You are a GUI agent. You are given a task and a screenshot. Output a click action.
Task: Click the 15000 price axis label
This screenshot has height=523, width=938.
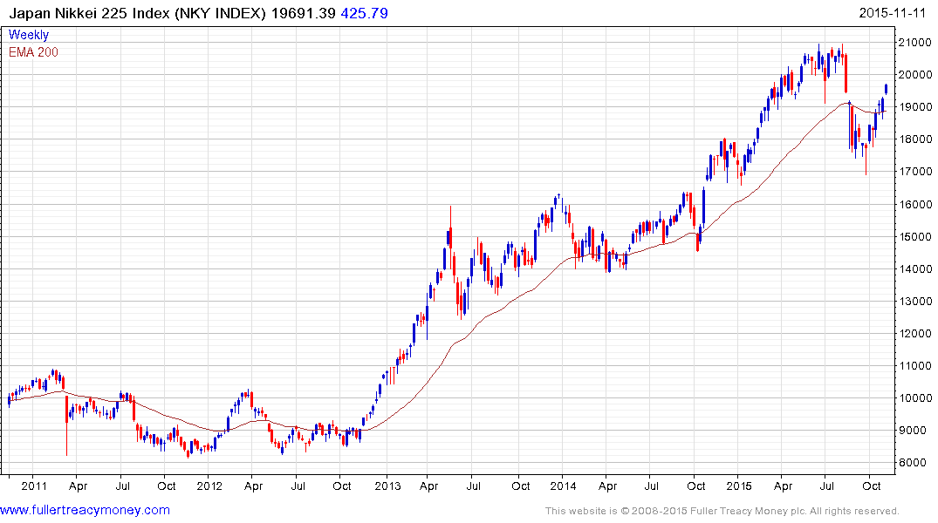click(x=914, y=237)
